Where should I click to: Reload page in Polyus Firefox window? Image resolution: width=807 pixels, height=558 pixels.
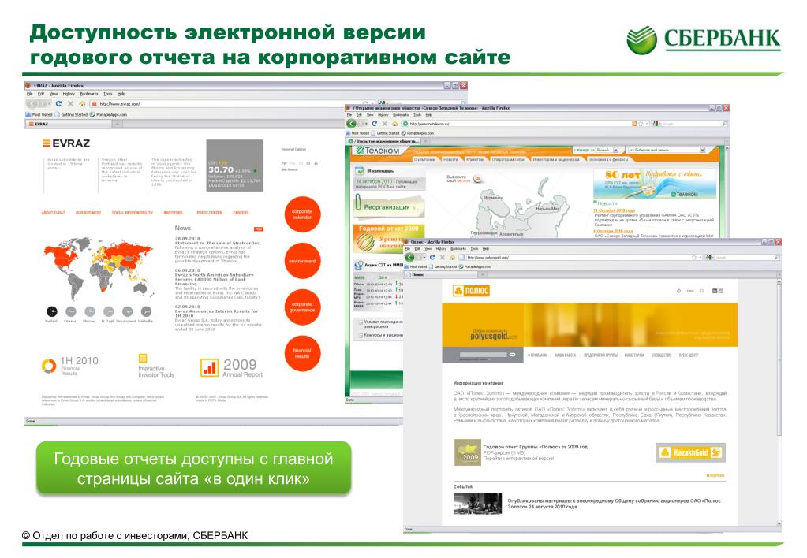[432, 257]
